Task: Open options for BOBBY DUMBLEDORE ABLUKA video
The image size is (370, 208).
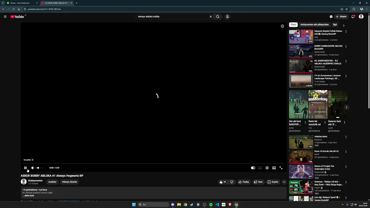Action: click(x=346, y=46)
